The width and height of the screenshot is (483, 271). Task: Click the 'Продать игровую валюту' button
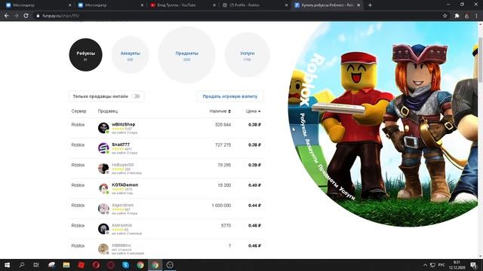(x=229, y=96)
